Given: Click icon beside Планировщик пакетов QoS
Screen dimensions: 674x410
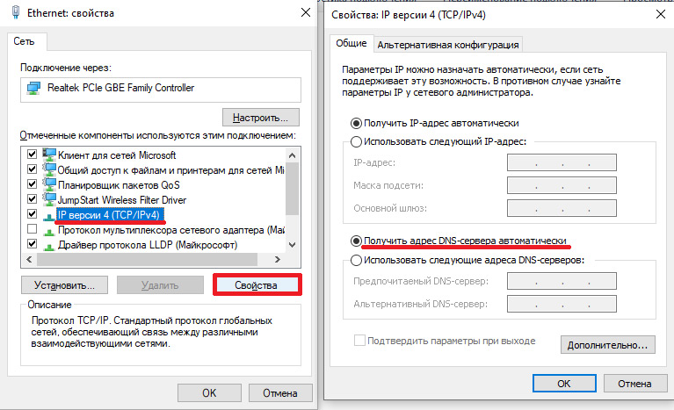Looking at the screenshot, I should [x=49, y=184].
